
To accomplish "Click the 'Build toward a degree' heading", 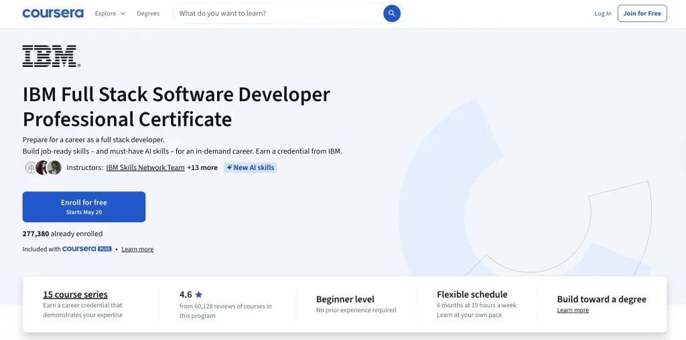I will coord(602,299).
